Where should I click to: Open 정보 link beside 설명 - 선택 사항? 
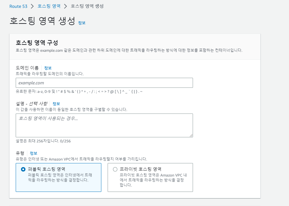point(56,104)
